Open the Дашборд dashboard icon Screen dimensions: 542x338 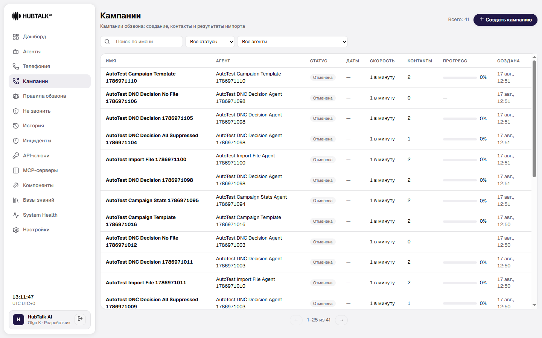coord(16,37)
